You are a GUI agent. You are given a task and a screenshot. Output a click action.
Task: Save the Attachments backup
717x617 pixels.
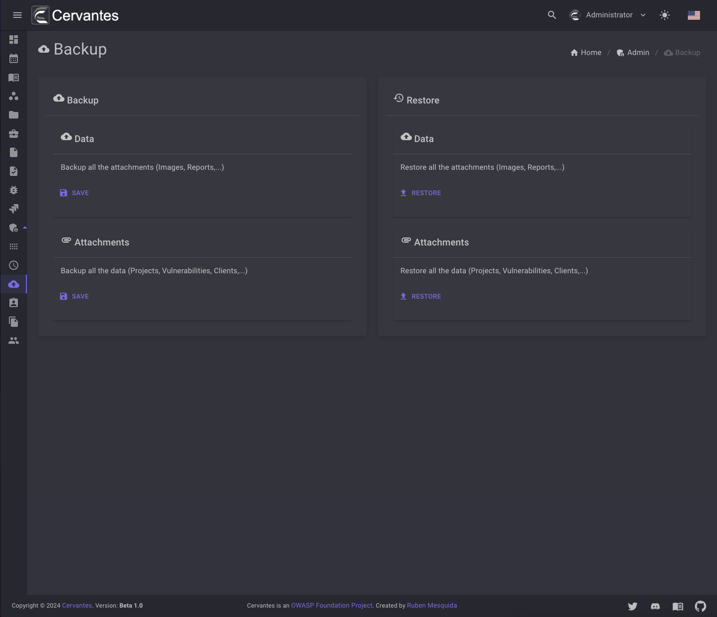tap(74, 296)
